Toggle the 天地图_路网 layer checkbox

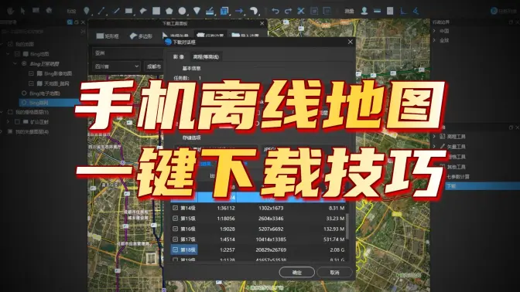[31, 83]
